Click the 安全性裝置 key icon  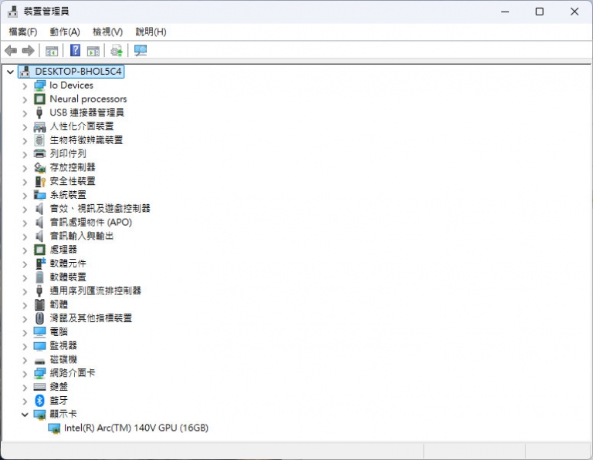tap(39, 181)
